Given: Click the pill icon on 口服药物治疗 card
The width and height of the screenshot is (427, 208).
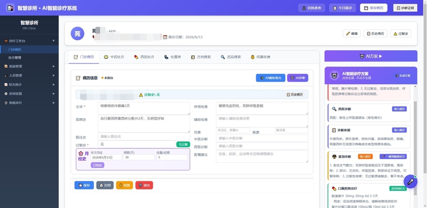Looking at the screenshot, I should [334, 188].
